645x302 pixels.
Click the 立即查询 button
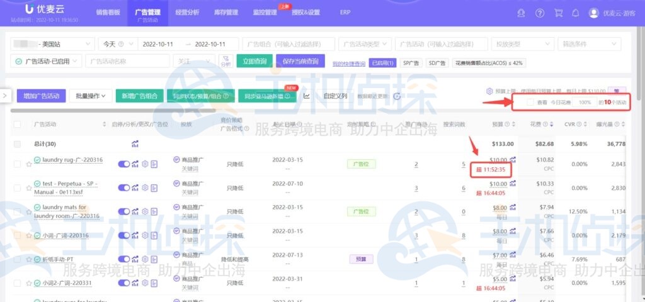pyautogui.click(x=254, y=61)
